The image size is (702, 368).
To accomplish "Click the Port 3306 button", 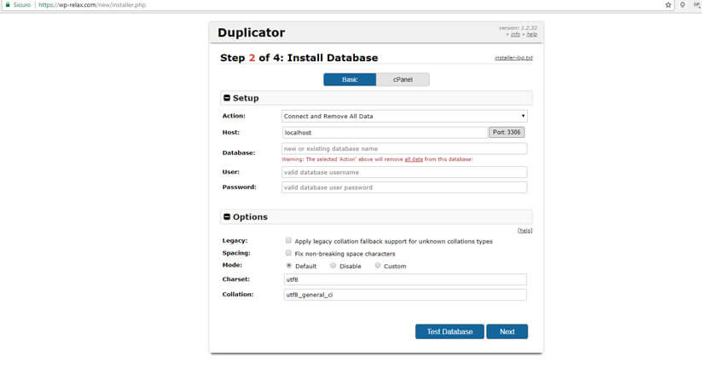I will click(507, 132).
